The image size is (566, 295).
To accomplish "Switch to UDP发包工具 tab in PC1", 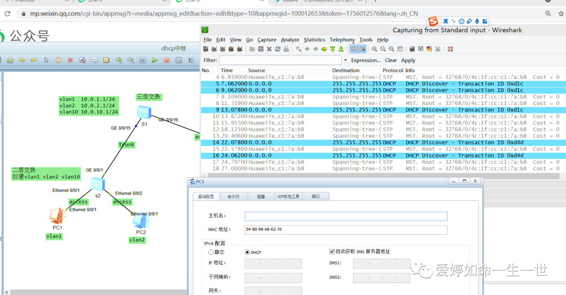I will 288,196.
